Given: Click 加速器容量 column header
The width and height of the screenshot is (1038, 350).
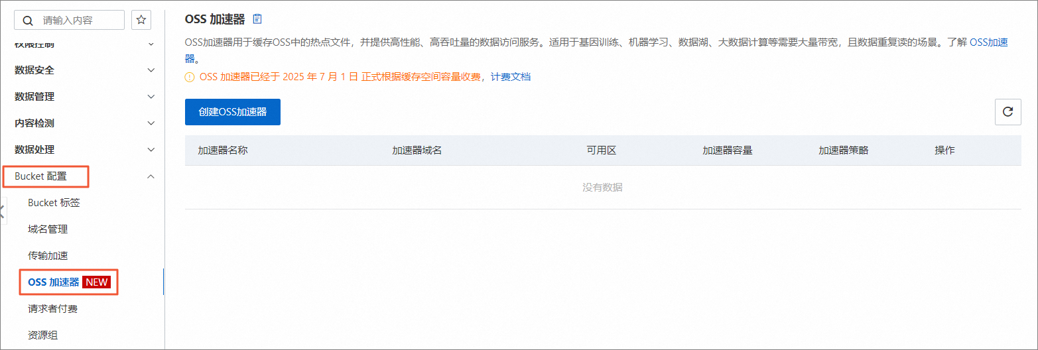Looking at the screenshot, I should [x=728, y=150].
